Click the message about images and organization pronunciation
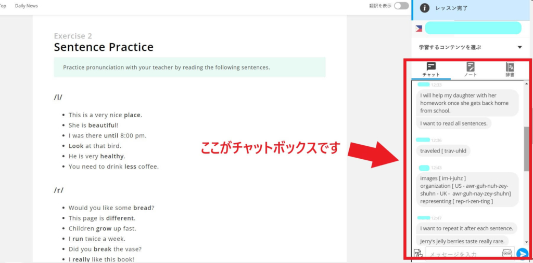 tap(468, 189)
